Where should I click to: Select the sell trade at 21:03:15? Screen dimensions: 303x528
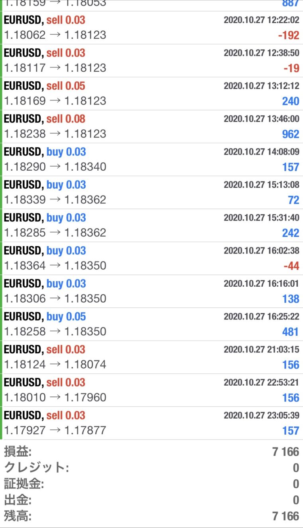(151, 357)
